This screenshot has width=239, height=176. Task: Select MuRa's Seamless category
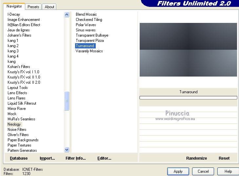click(x=21, y=119)
